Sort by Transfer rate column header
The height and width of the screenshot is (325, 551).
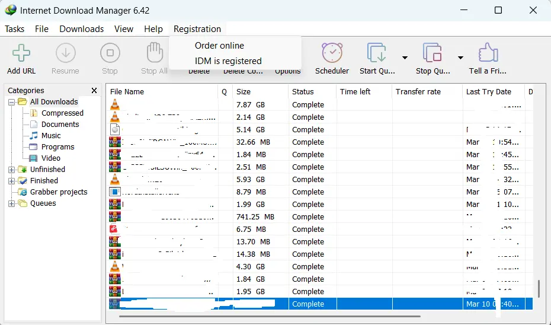[x=427, y=92]
